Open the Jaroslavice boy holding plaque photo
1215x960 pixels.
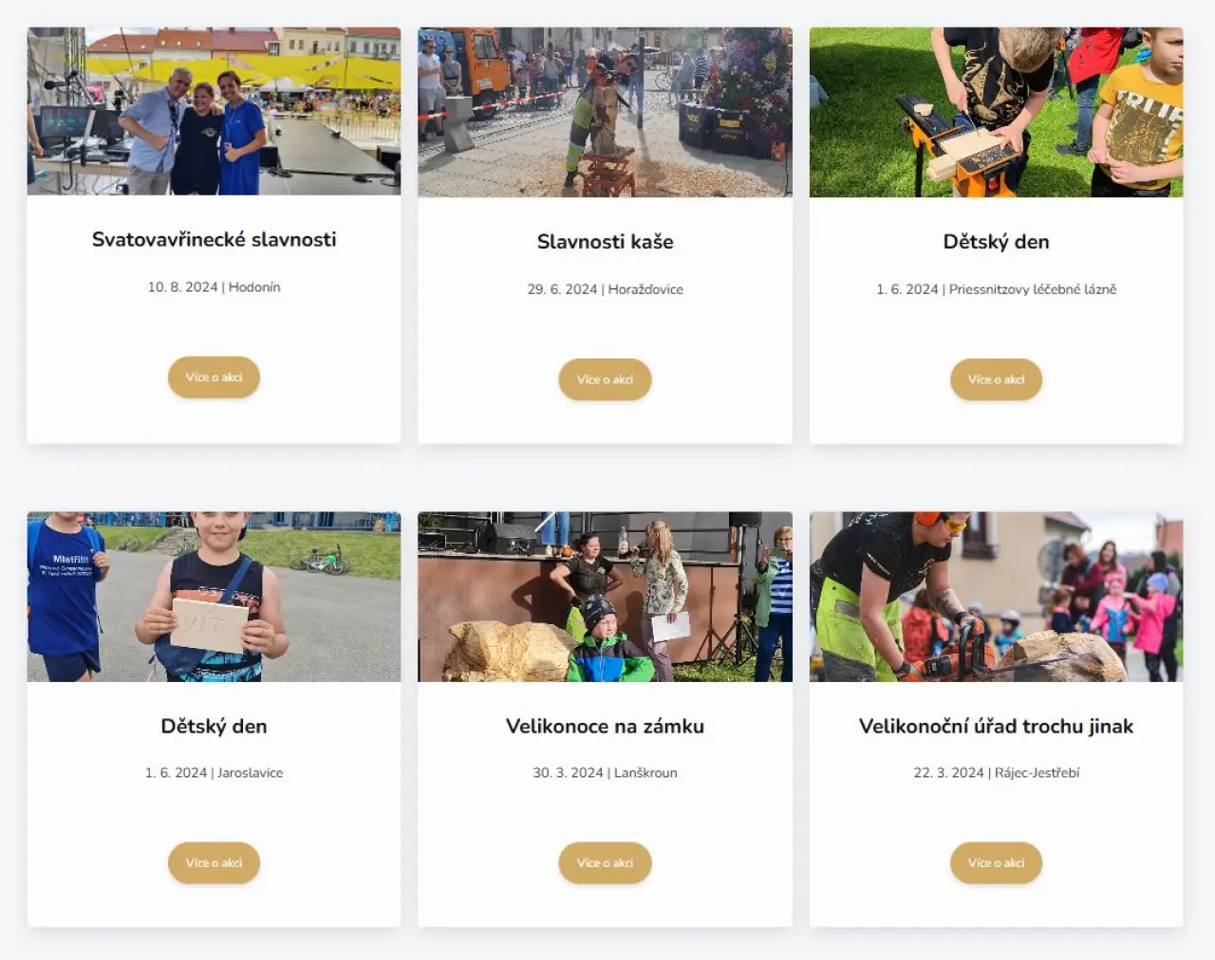pyautogui.click(x=214, y=597)
